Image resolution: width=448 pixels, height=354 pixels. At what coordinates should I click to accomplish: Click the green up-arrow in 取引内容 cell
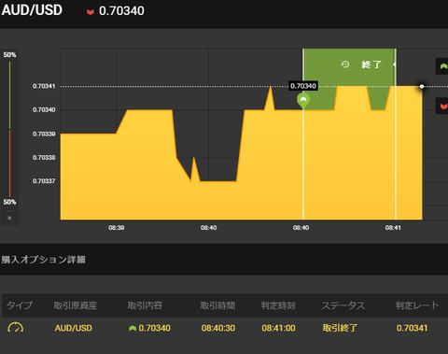pyautogui.click(x=133, y=328)
